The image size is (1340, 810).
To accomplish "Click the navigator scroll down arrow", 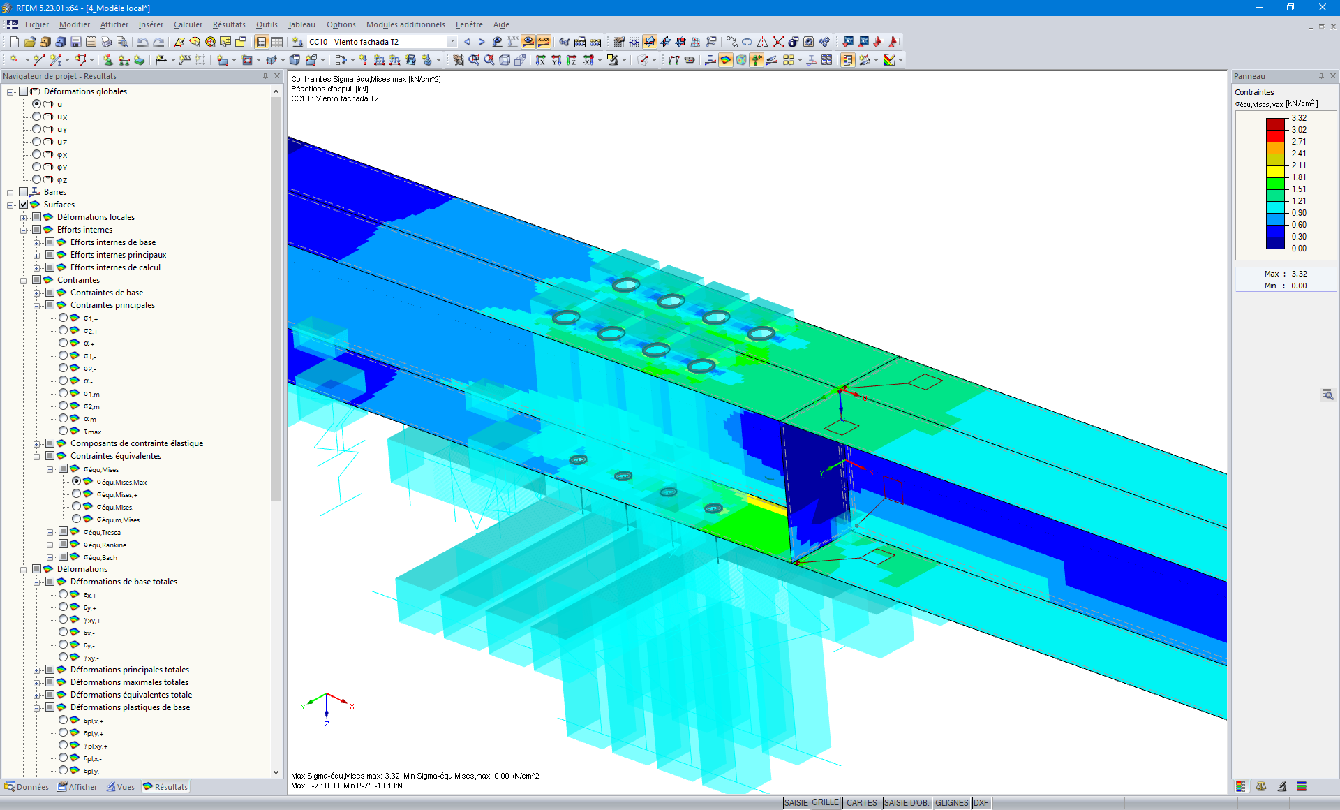I will pos(276,772).
